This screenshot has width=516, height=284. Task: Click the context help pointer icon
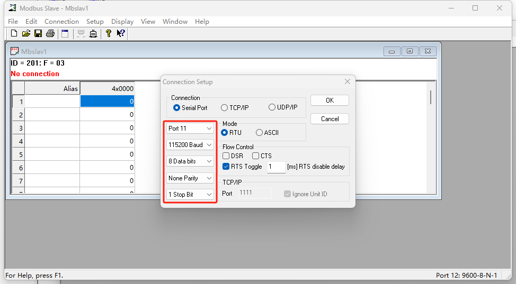pos(121,34)
